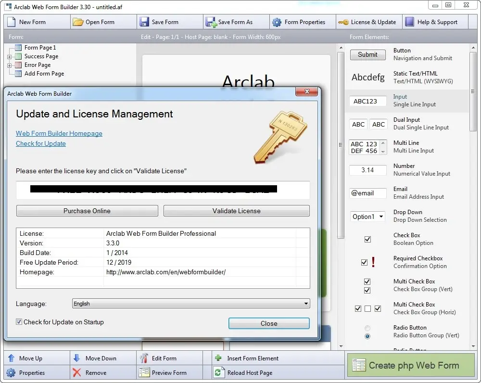Click the Insert Form Element plus icon
Screen dimensions: 481x383
(218, 358)
